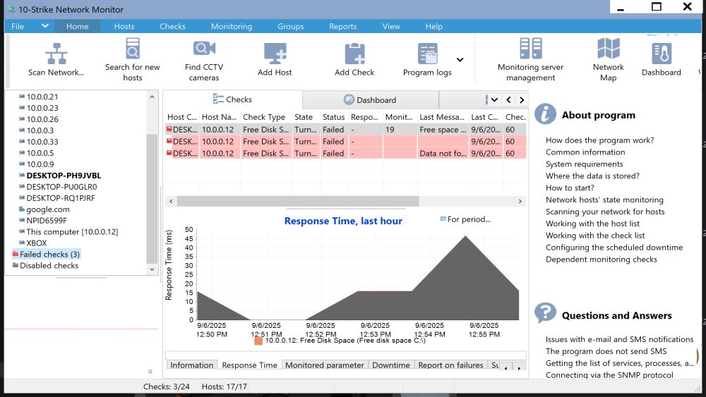Open the Reports ribbon tab
The height and width of the screenshot is (397, 706).
(x=342, y=26)
